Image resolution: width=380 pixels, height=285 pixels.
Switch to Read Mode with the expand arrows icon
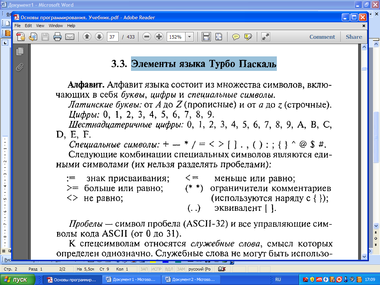pyautogui.click(x=266, y=37)
